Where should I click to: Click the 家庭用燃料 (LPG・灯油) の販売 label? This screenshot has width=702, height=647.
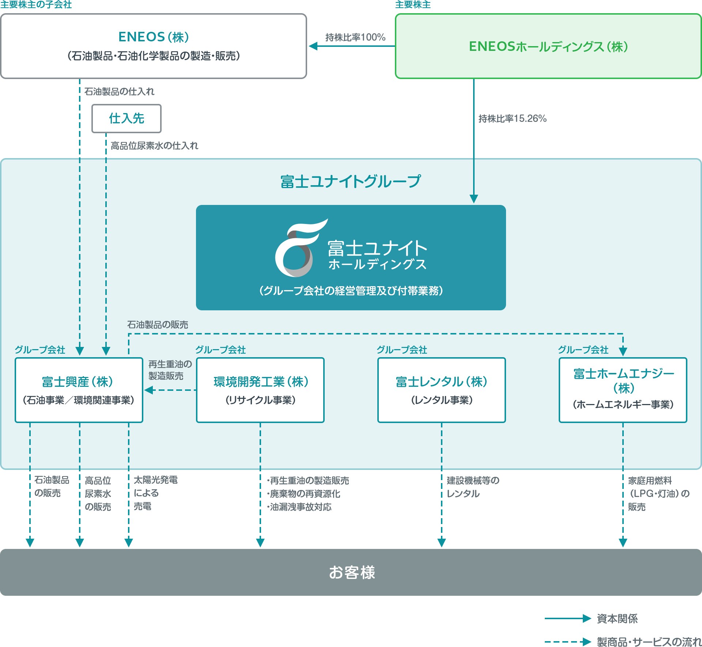[658, 493]
